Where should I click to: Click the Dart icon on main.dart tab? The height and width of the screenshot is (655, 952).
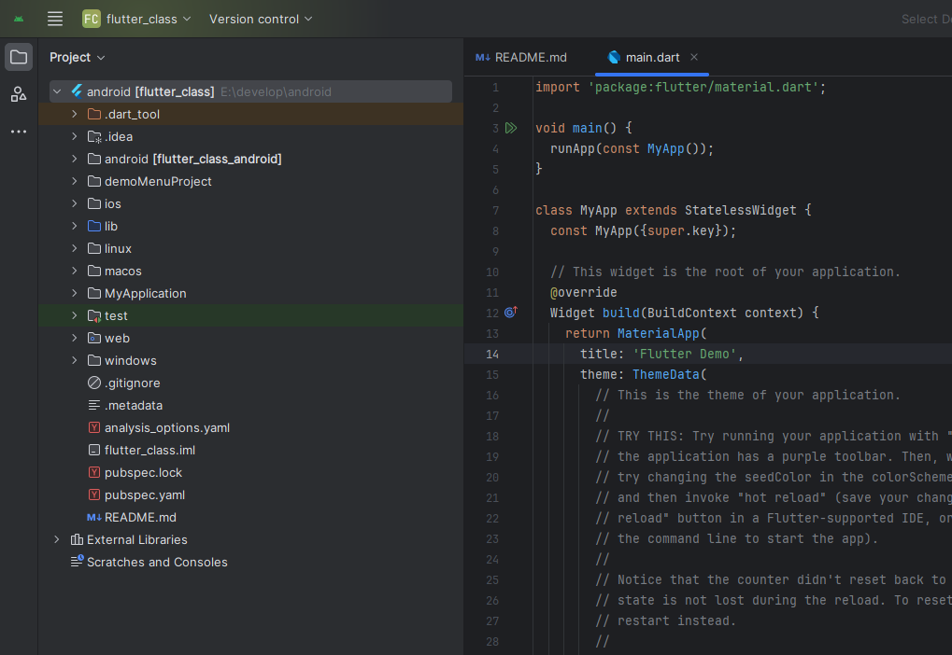tap(614, 57)
